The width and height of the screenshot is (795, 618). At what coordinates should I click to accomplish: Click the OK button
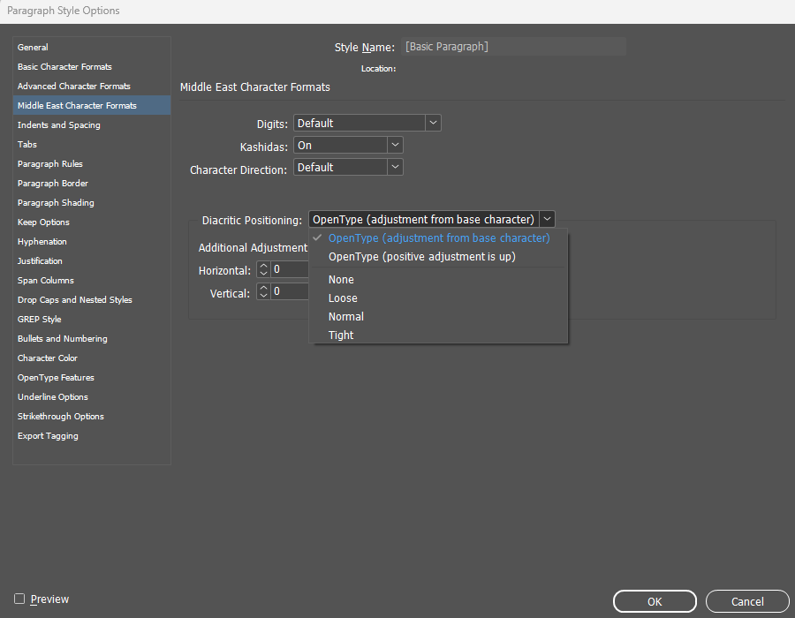pos(655,601)
